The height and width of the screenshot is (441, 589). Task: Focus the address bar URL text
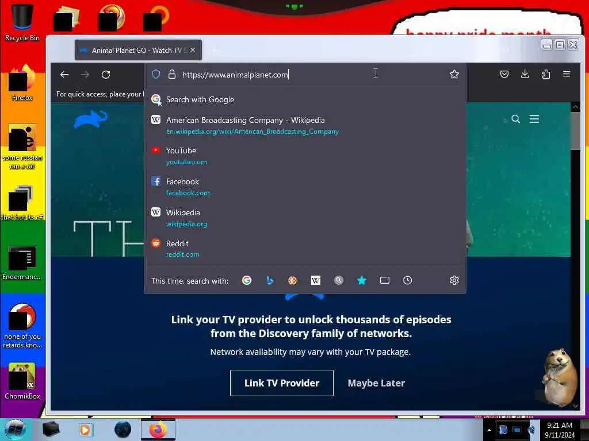point(235,75)
